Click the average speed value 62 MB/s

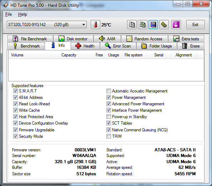click(187, 167)
